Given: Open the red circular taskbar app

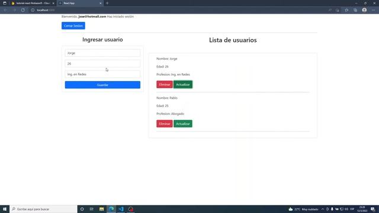Looking at the screenshot, I should pos(131,209).
